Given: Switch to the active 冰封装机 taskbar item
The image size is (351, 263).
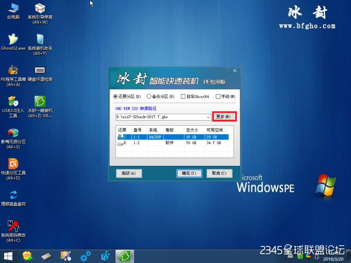Looking at the screenshot, I should (x=124, y=256).
